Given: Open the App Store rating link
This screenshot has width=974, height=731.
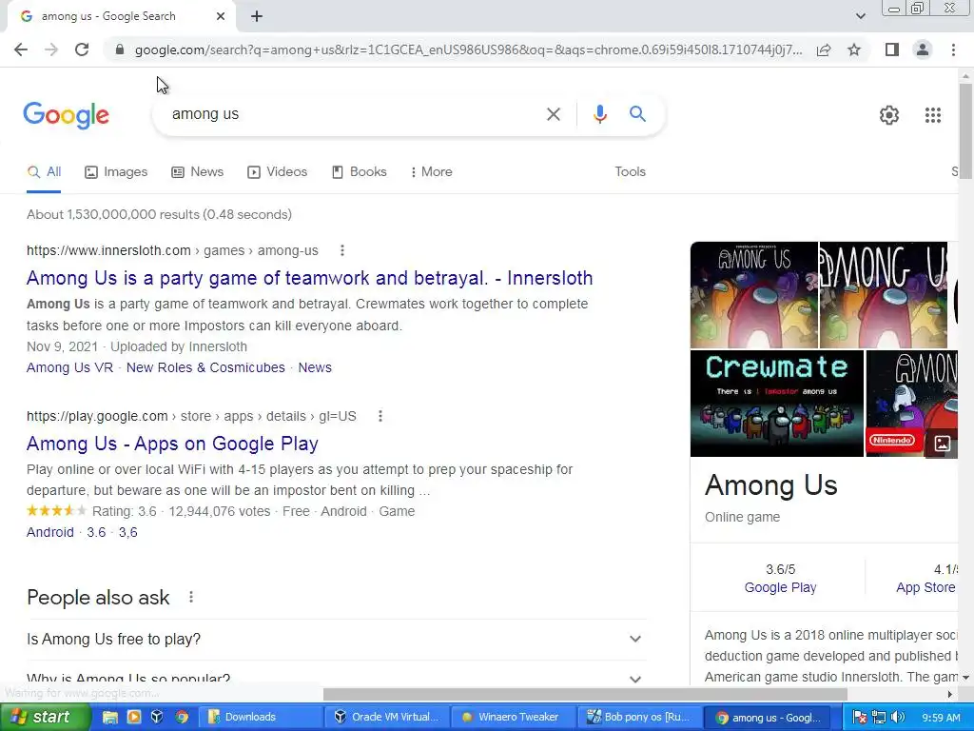Looking at the screenshot, I should 925,587.
